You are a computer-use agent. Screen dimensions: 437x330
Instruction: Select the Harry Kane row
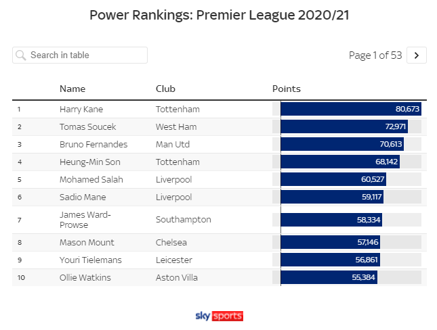click(x=220, y=109)
